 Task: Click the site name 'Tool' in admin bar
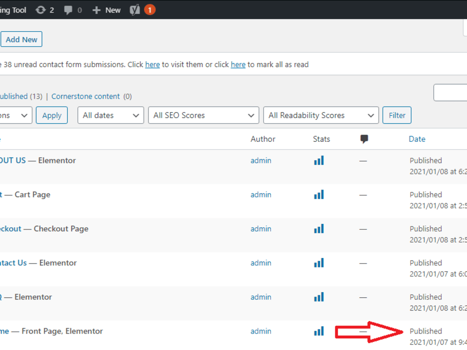coord(19,10)
